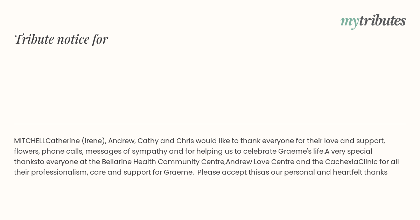The image size is (420, 220).
Task: Click the grey "tributes" part of logo
Action: pyautogui.click(x=383, y=20)
